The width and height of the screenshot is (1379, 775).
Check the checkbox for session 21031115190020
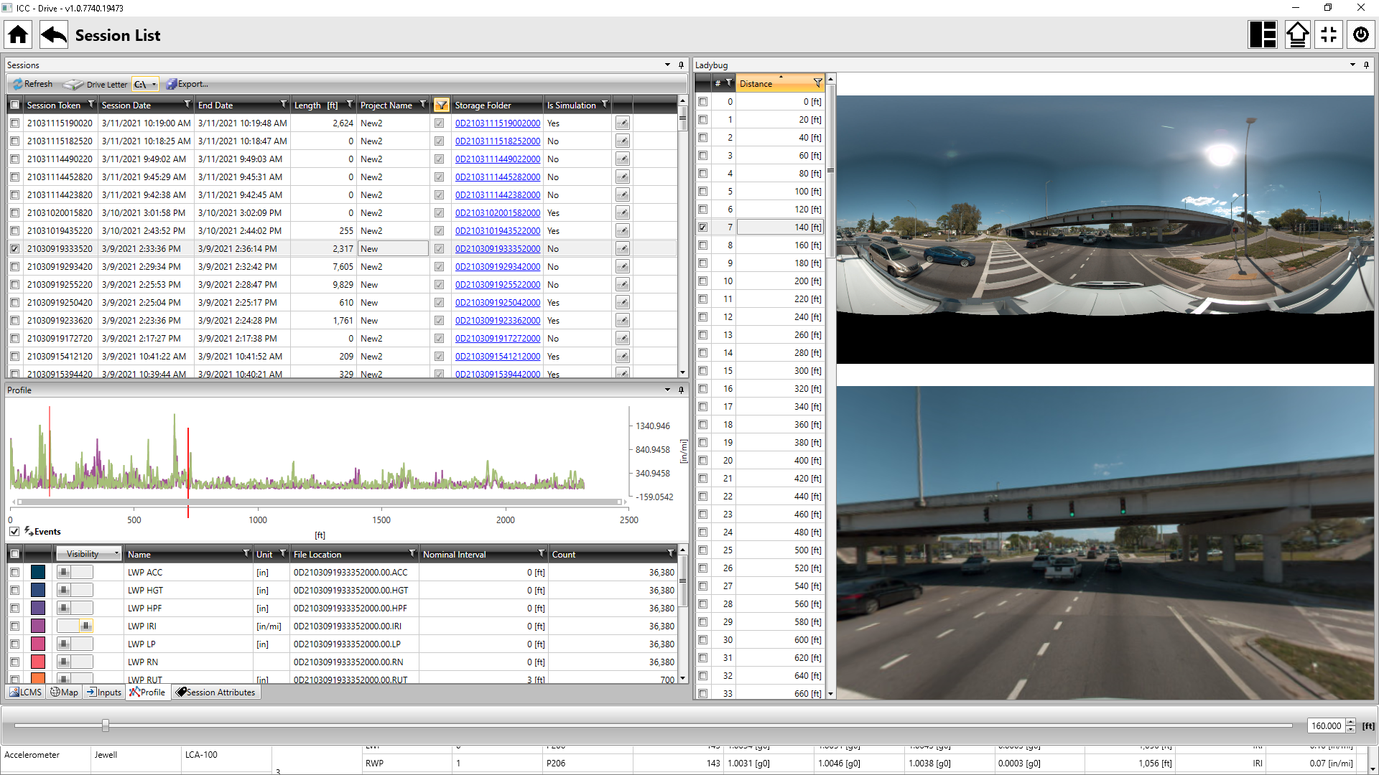pyautogui.click(x=15, y=123)
